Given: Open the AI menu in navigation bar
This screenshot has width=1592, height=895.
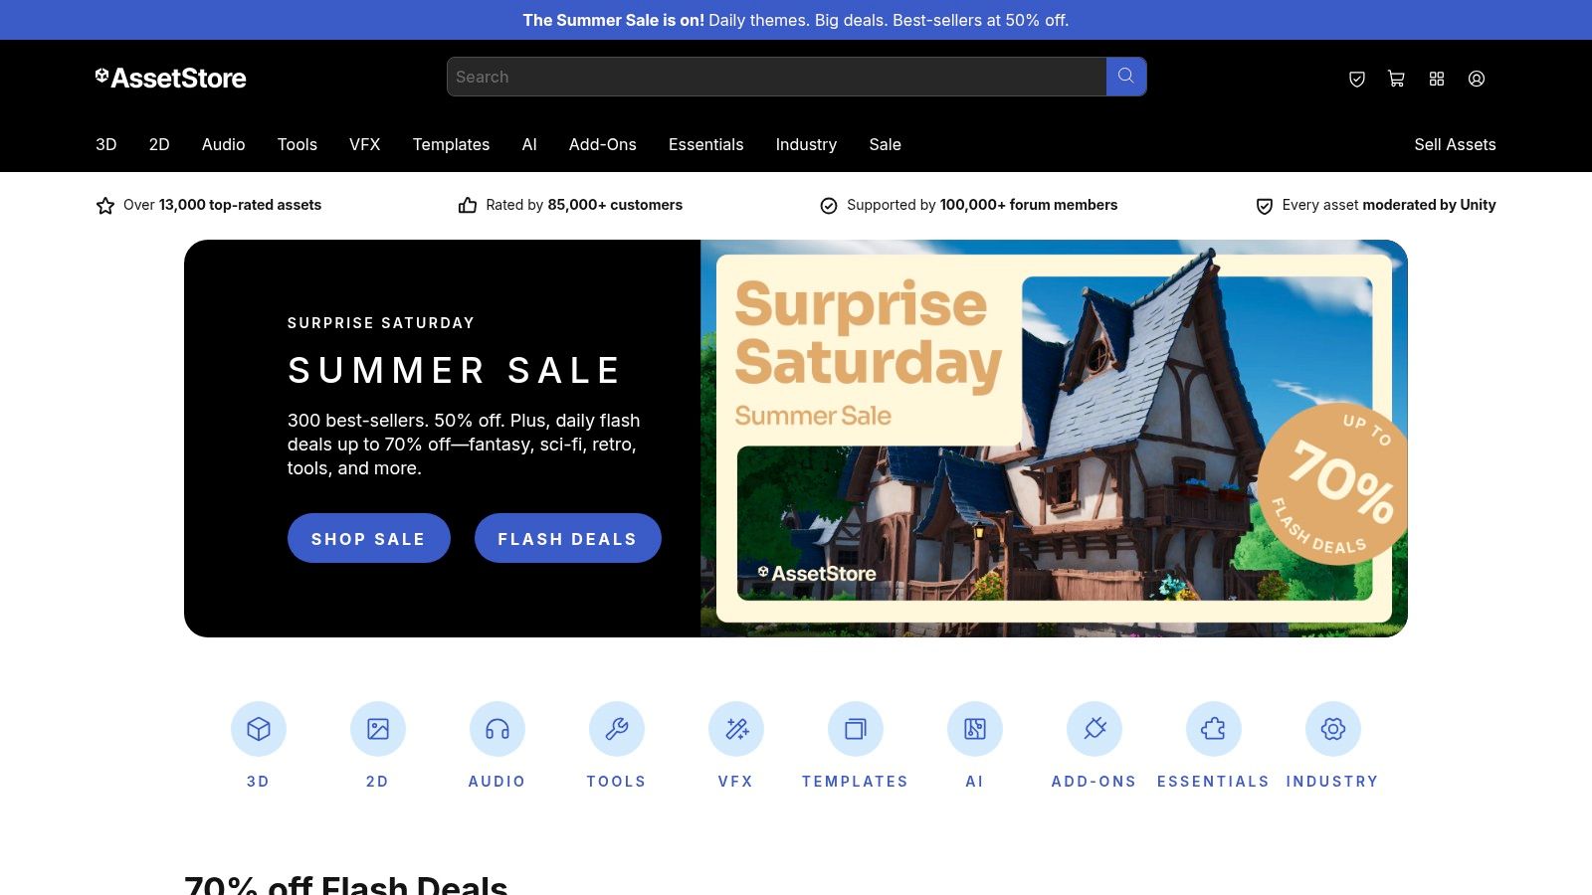Looking at the screenshot, I should (x=529, y=144).
